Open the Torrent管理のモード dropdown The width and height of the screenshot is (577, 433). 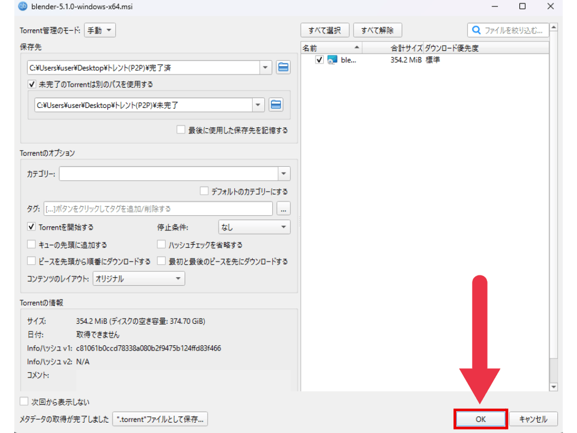100,30
